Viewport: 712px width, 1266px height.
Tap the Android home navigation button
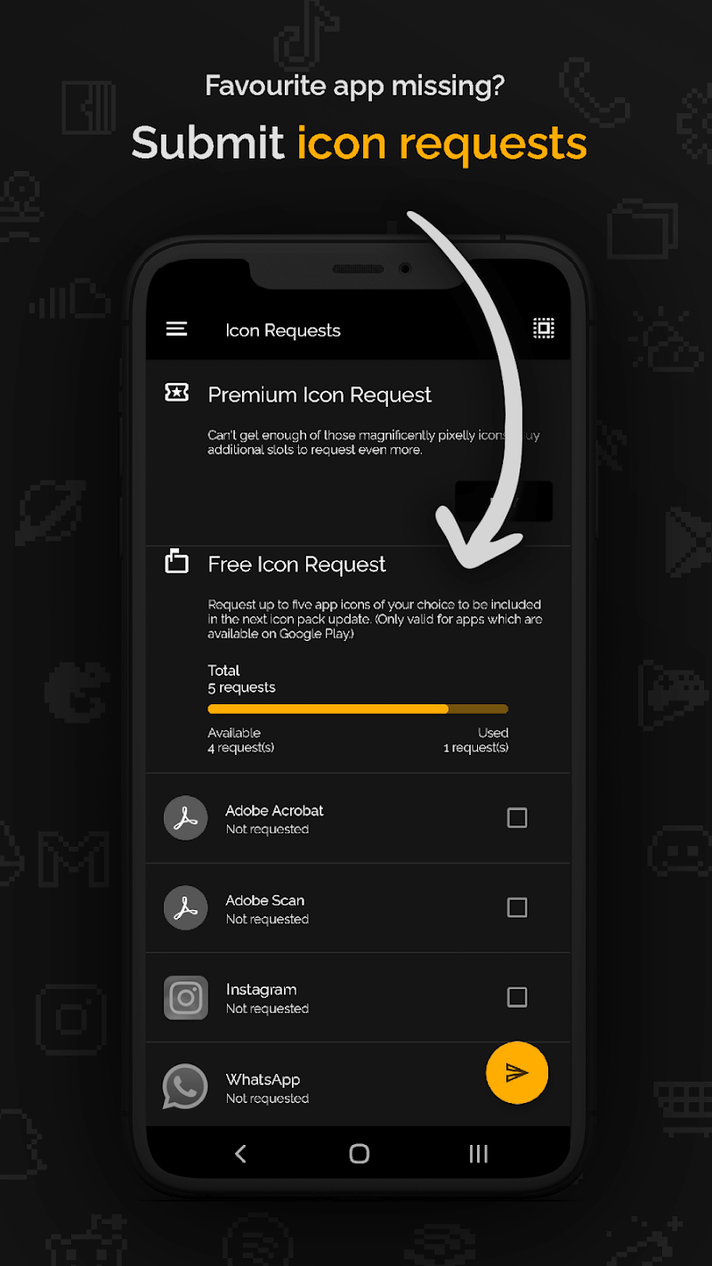(359, 1154)
